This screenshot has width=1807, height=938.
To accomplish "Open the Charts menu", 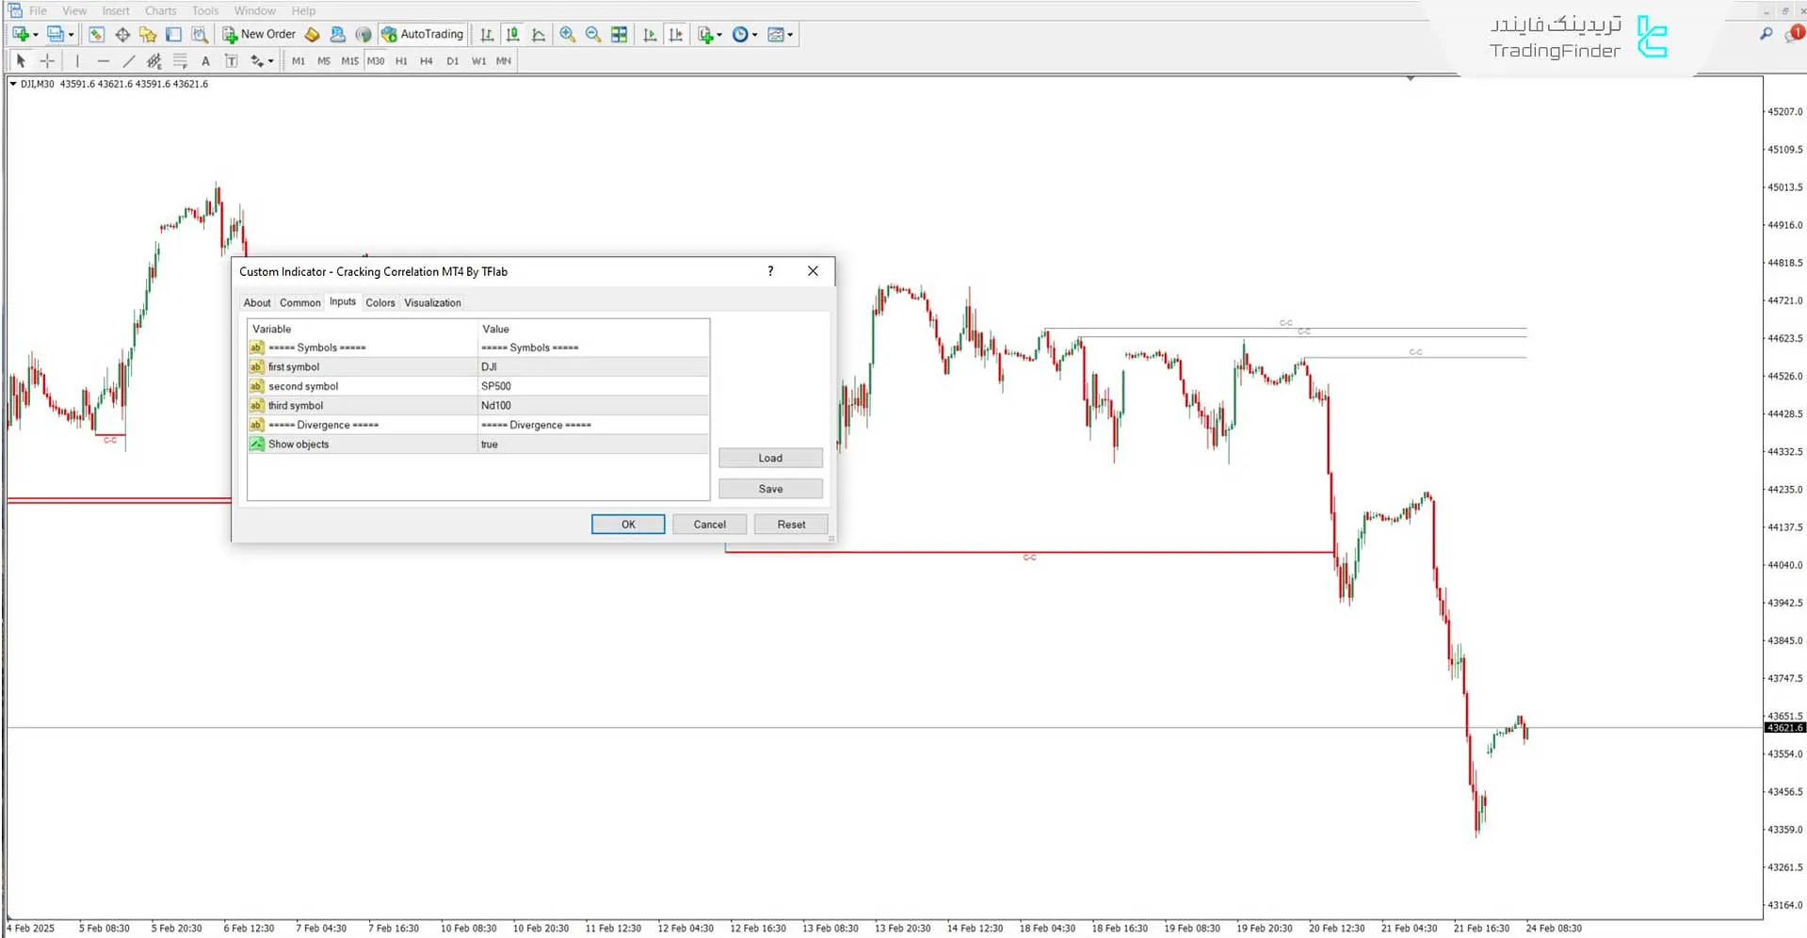I will [x=160, y=10].
